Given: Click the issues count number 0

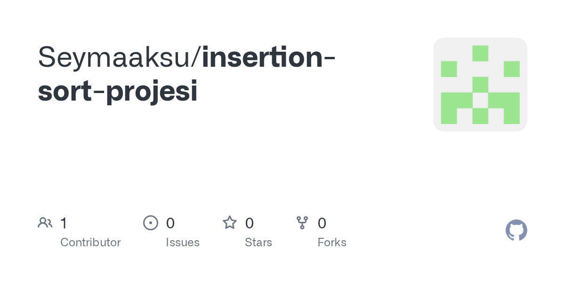Looking at the screenshot, I should click(170, 223).
